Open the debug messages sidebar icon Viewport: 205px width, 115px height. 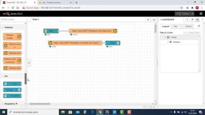192,19
